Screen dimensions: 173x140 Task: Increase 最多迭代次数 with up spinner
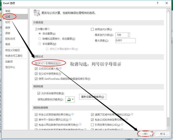click(128, 34)
